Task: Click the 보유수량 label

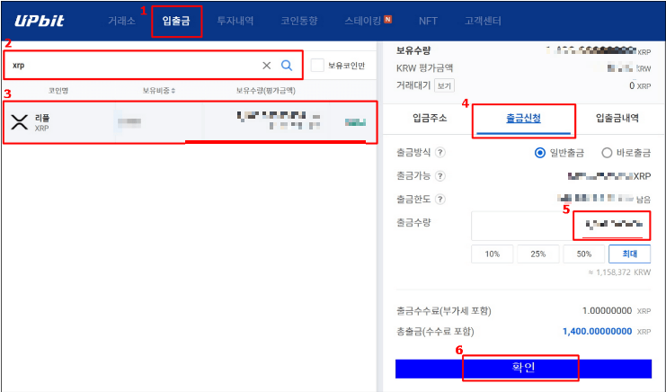Action: click(x=413, y=50)
